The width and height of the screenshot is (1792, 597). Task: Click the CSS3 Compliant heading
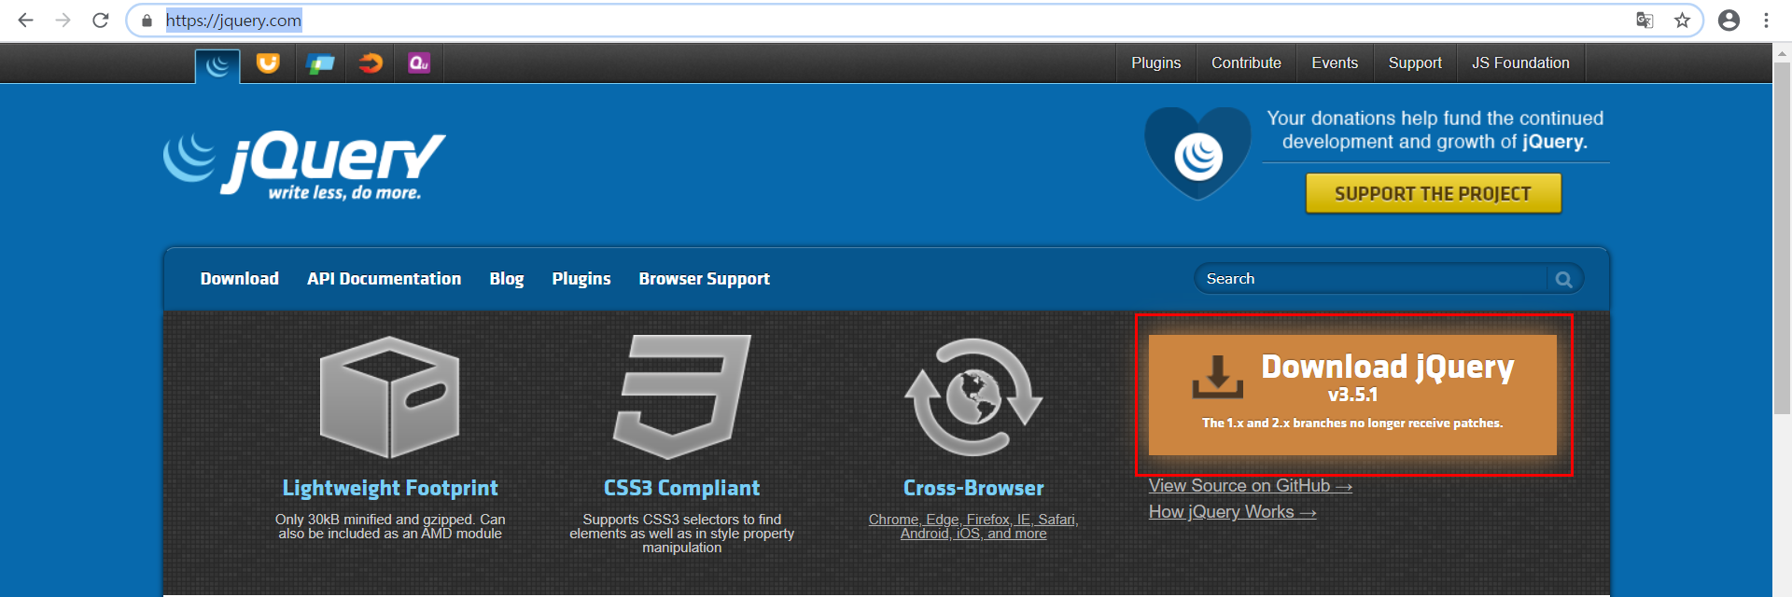(x=681, y=488)
